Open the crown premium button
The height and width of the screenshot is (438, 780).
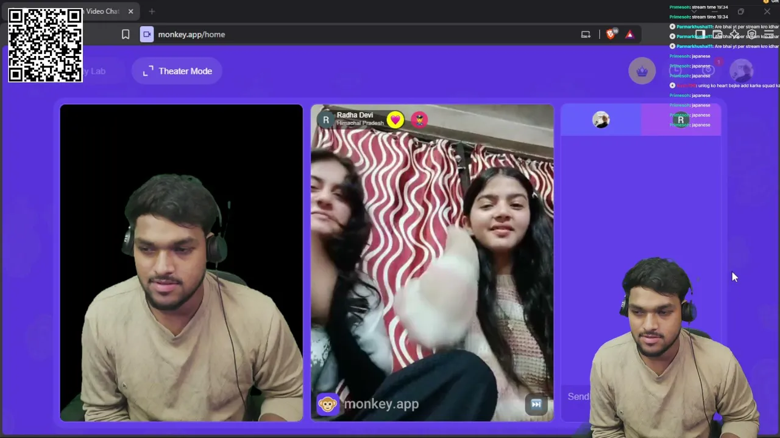tap(642, 71)
